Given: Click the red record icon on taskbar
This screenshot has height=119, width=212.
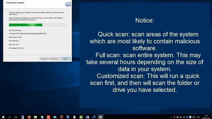Looking at the screenshot, I should click(x=61, y=117).
